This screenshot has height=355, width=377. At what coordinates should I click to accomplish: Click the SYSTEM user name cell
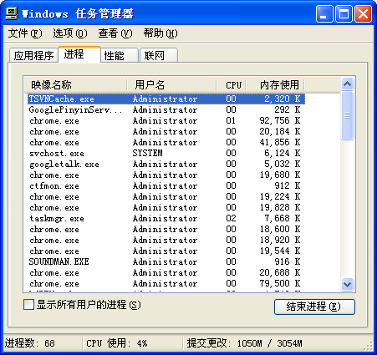coord(147,153)
